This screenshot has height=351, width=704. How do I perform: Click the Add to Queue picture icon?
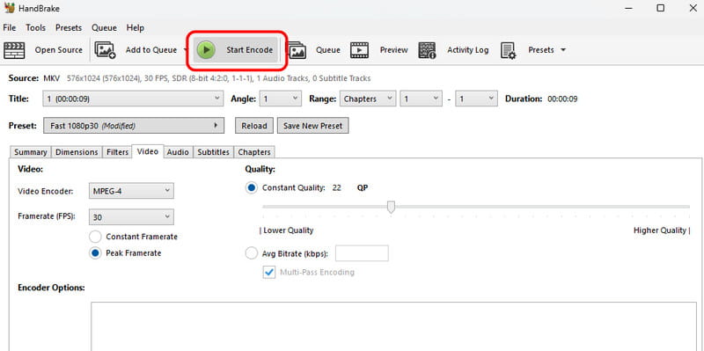point(105,50)
